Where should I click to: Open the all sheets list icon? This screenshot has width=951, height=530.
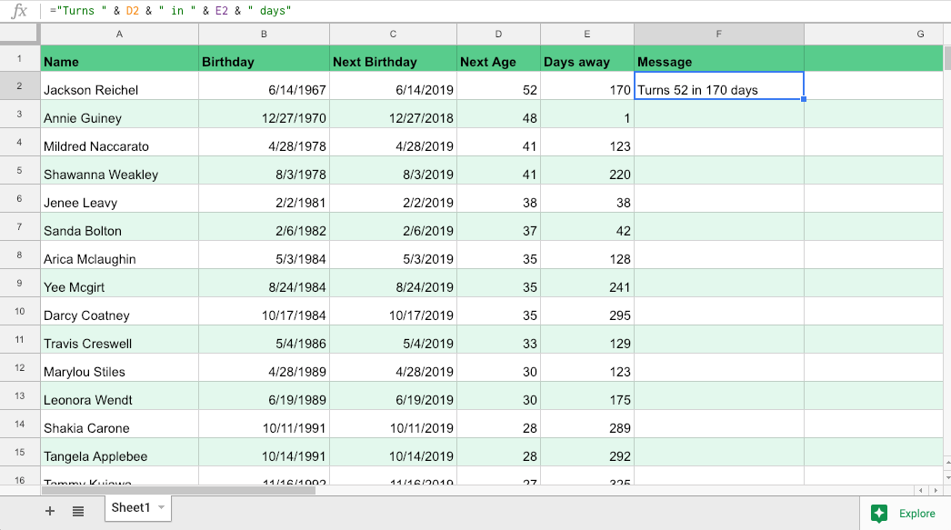[78, 512]
